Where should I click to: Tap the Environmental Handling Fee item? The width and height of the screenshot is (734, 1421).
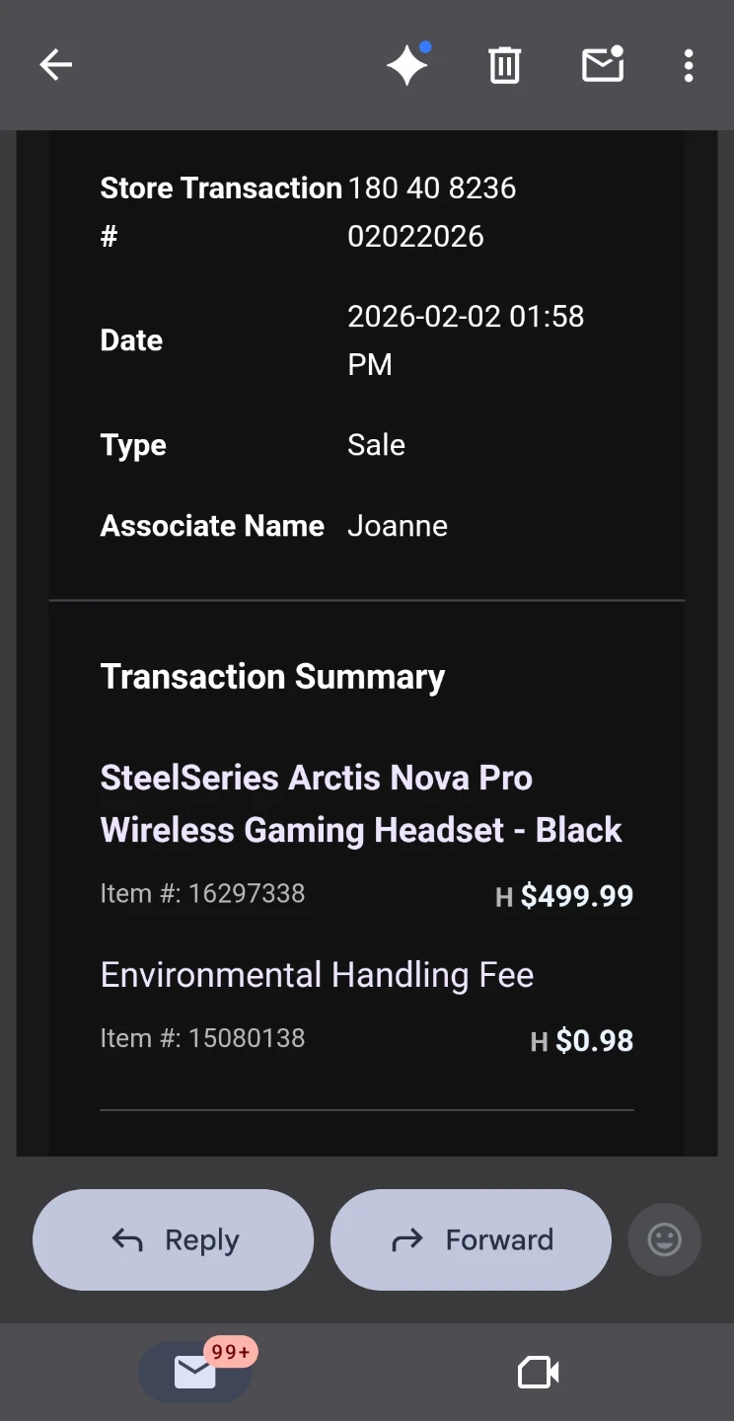coord(317,975)
